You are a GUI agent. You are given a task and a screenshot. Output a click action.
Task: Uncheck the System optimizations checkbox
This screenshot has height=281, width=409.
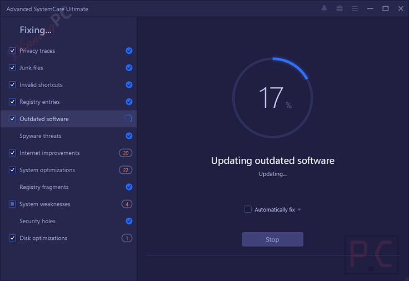pyautogui.click(x=12, y=170)
